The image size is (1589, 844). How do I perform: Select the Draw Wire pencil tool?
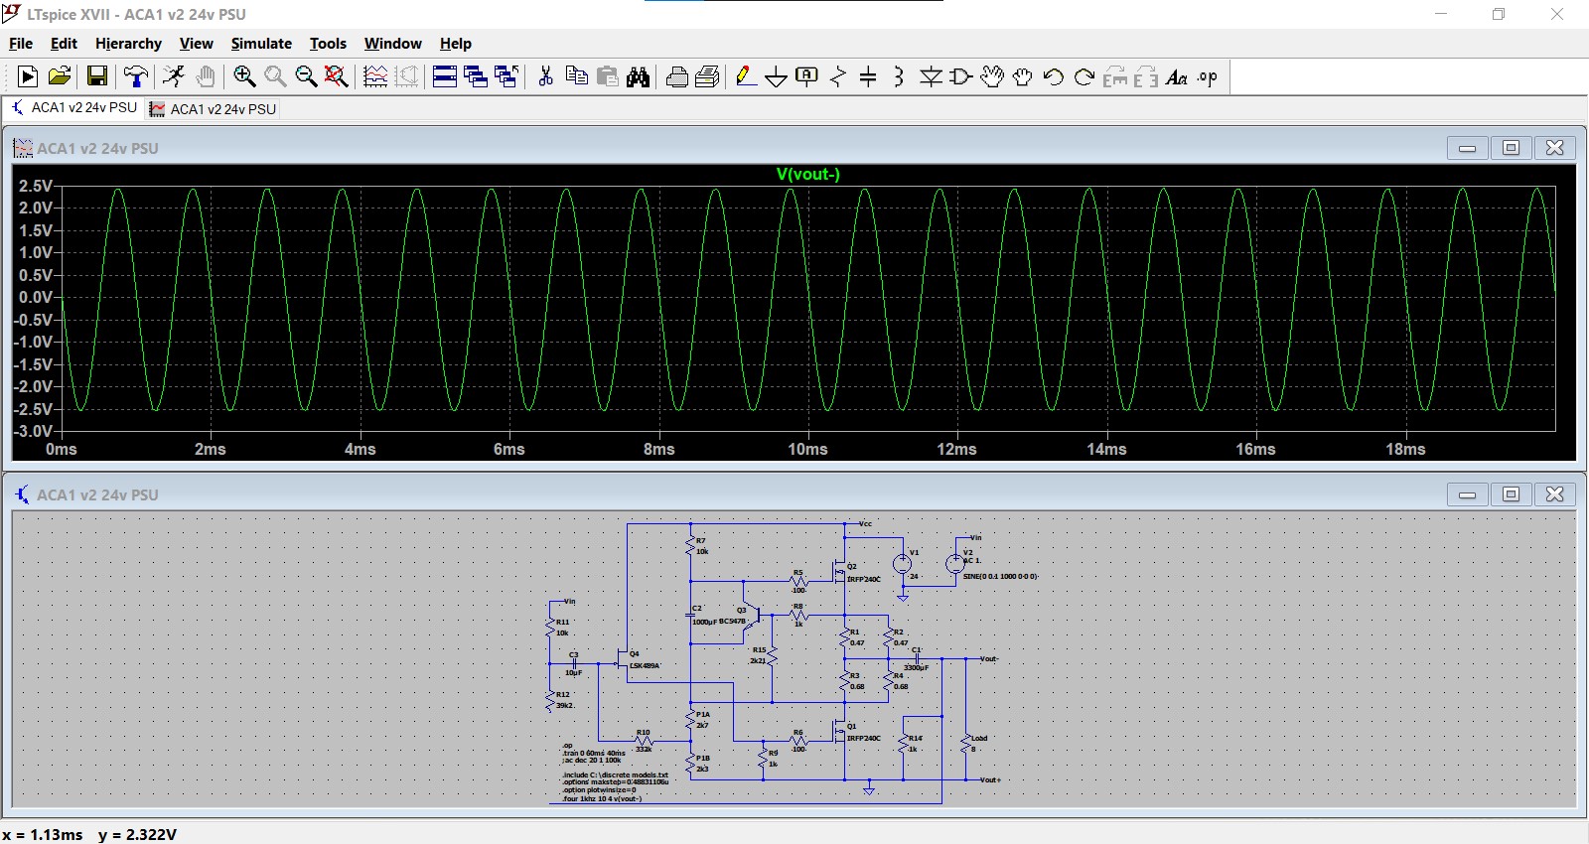click(x=747, y=76)
